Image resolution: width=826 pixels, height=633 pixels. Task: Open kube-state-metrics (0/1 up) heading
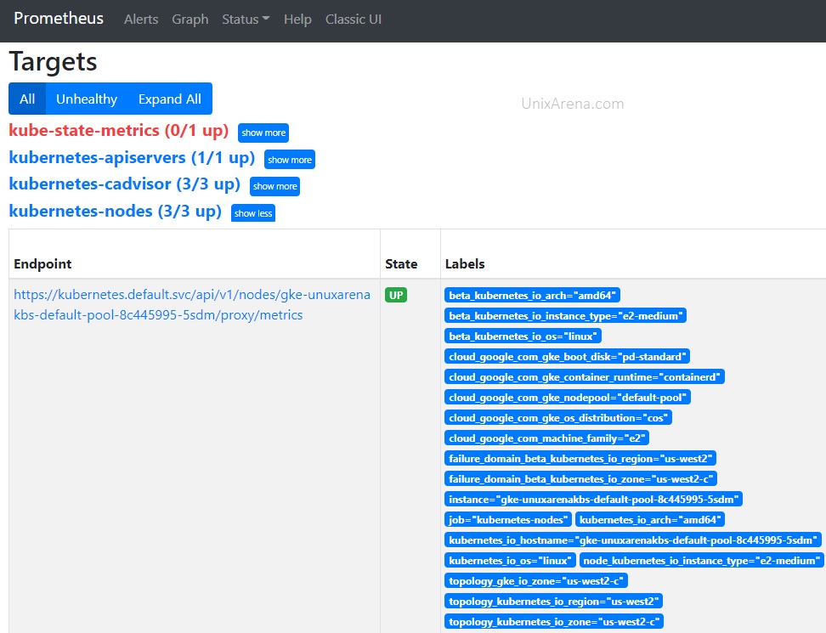coord(118,131)
